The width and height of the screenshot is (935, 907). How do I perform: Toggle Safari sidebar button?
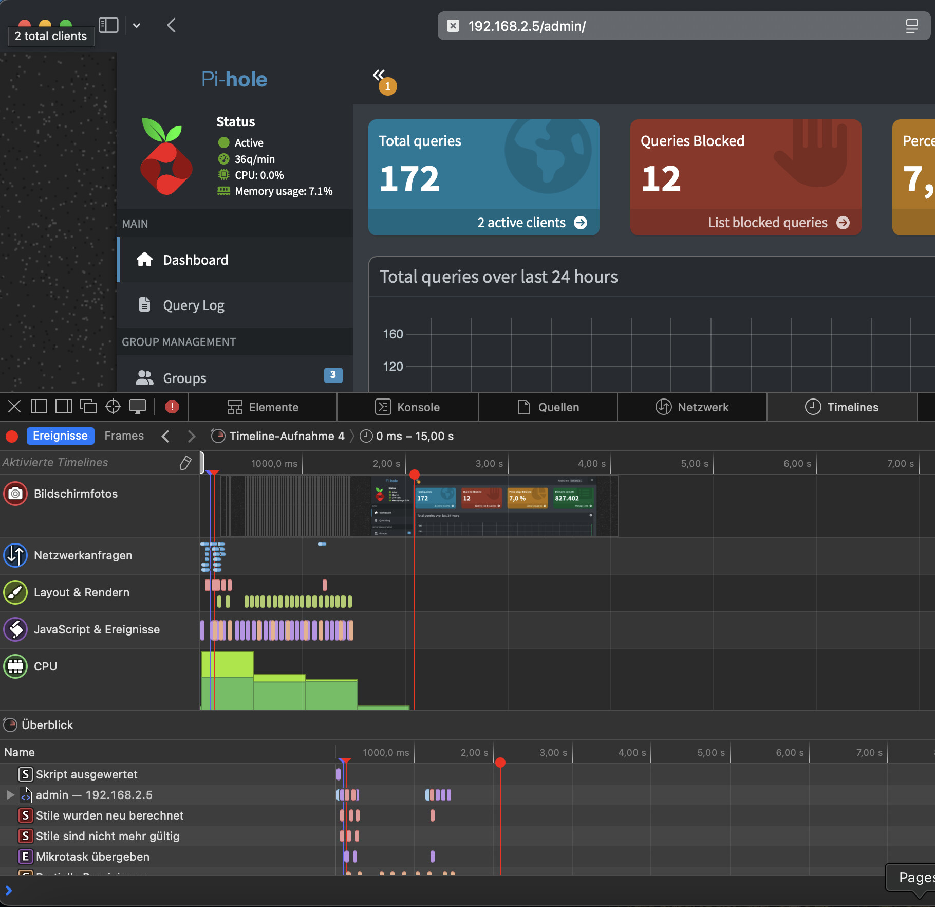pos(108,25)
